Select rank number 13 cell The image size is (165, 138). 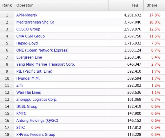7,99
